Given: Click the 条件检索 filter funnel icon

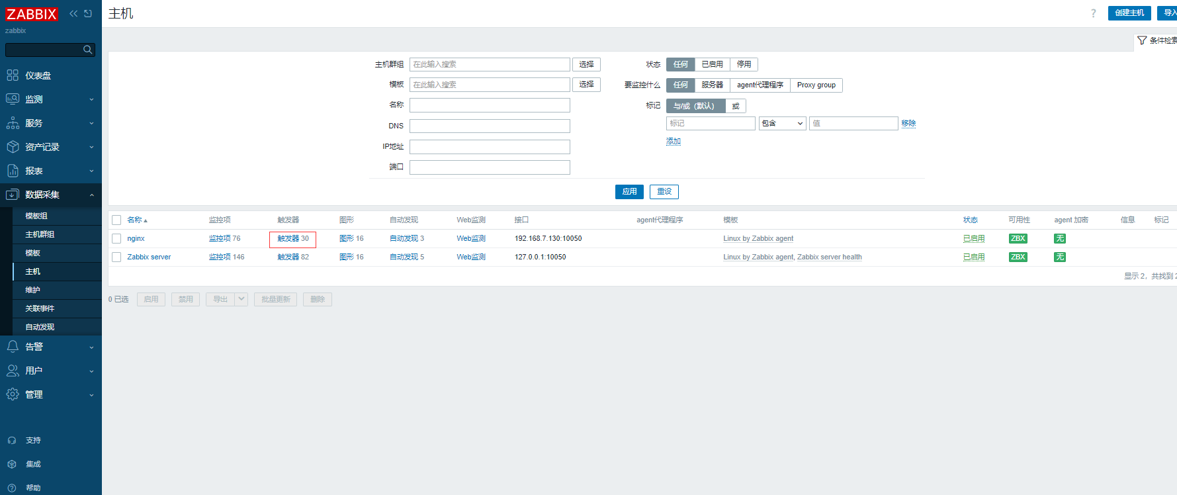Looking at the screenshot, I should pos(1142,40).
